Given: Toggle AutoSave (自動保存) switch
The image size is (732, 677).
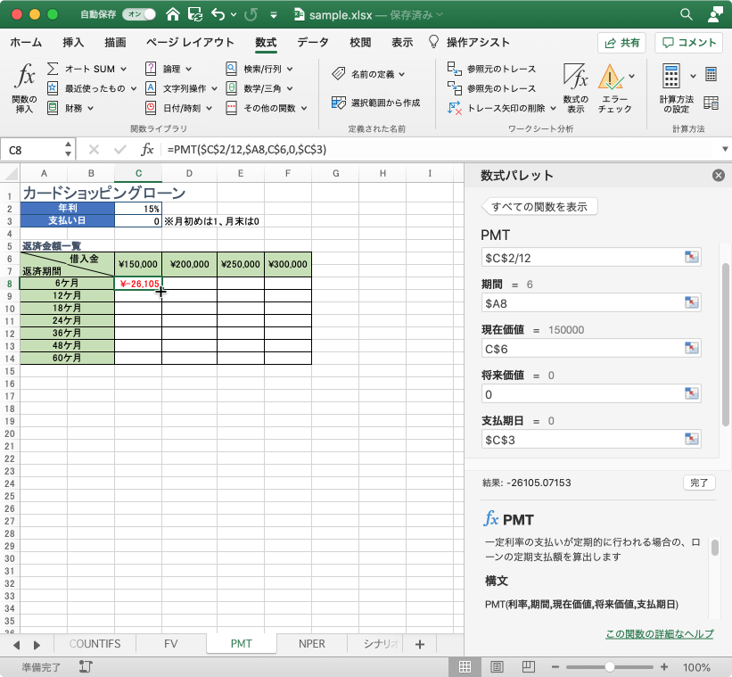Looking at the screenshot, I should [139, 14].
